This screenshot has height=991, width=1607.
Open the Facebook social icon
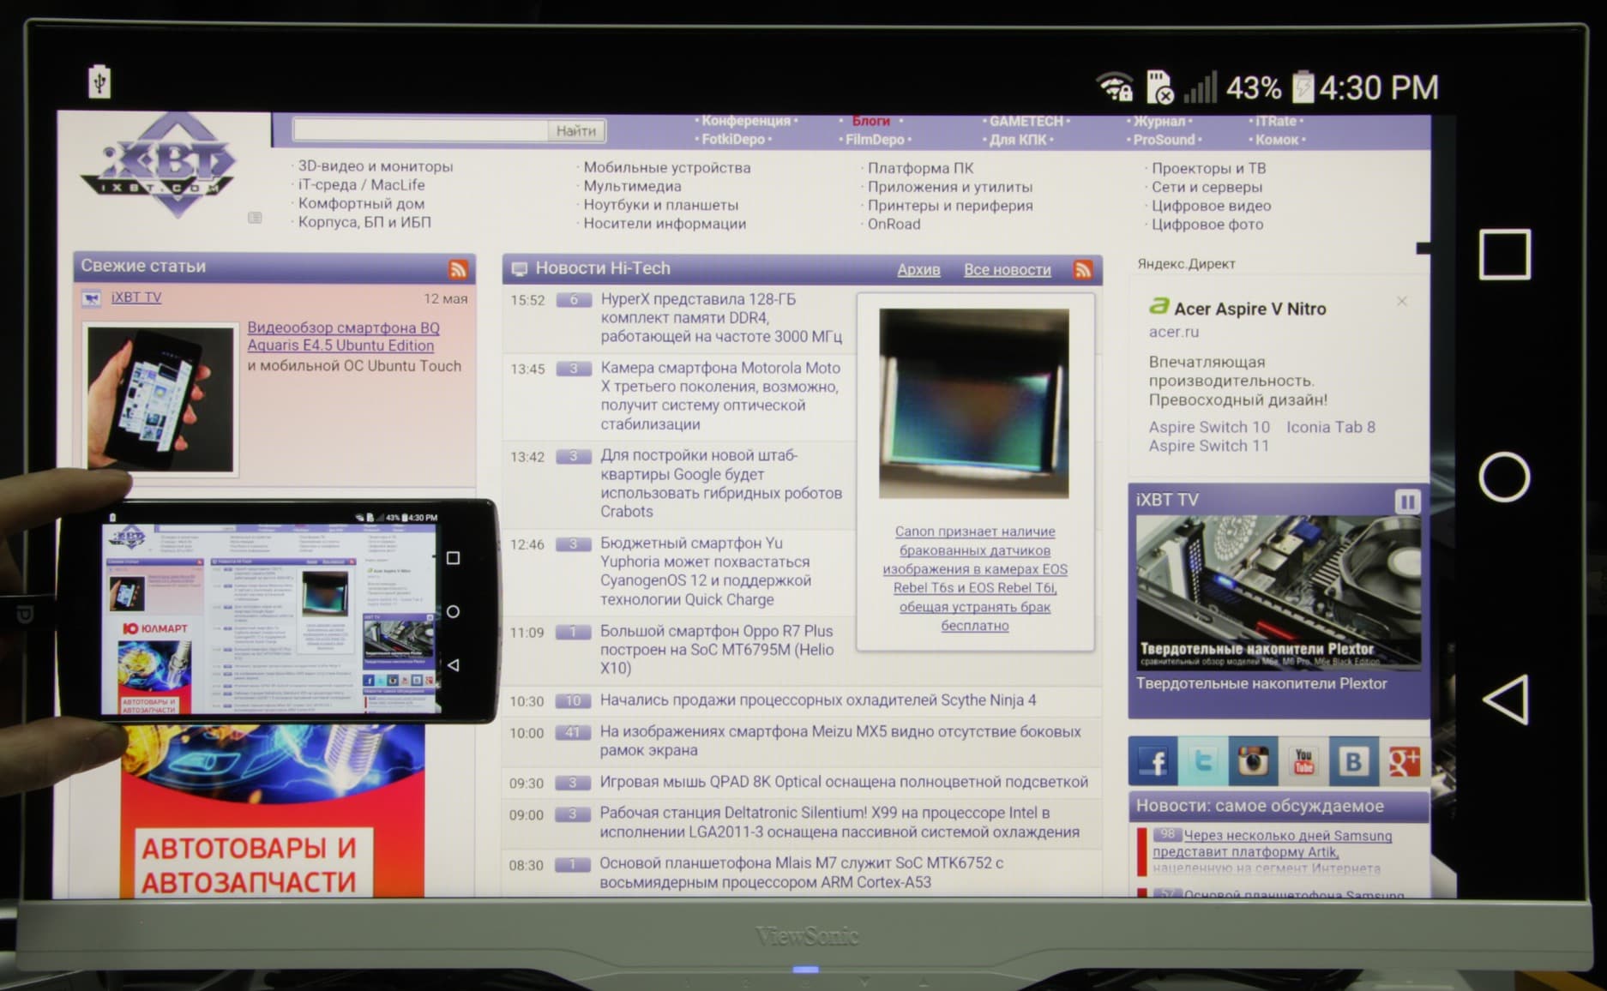(x=1153, y=761)
